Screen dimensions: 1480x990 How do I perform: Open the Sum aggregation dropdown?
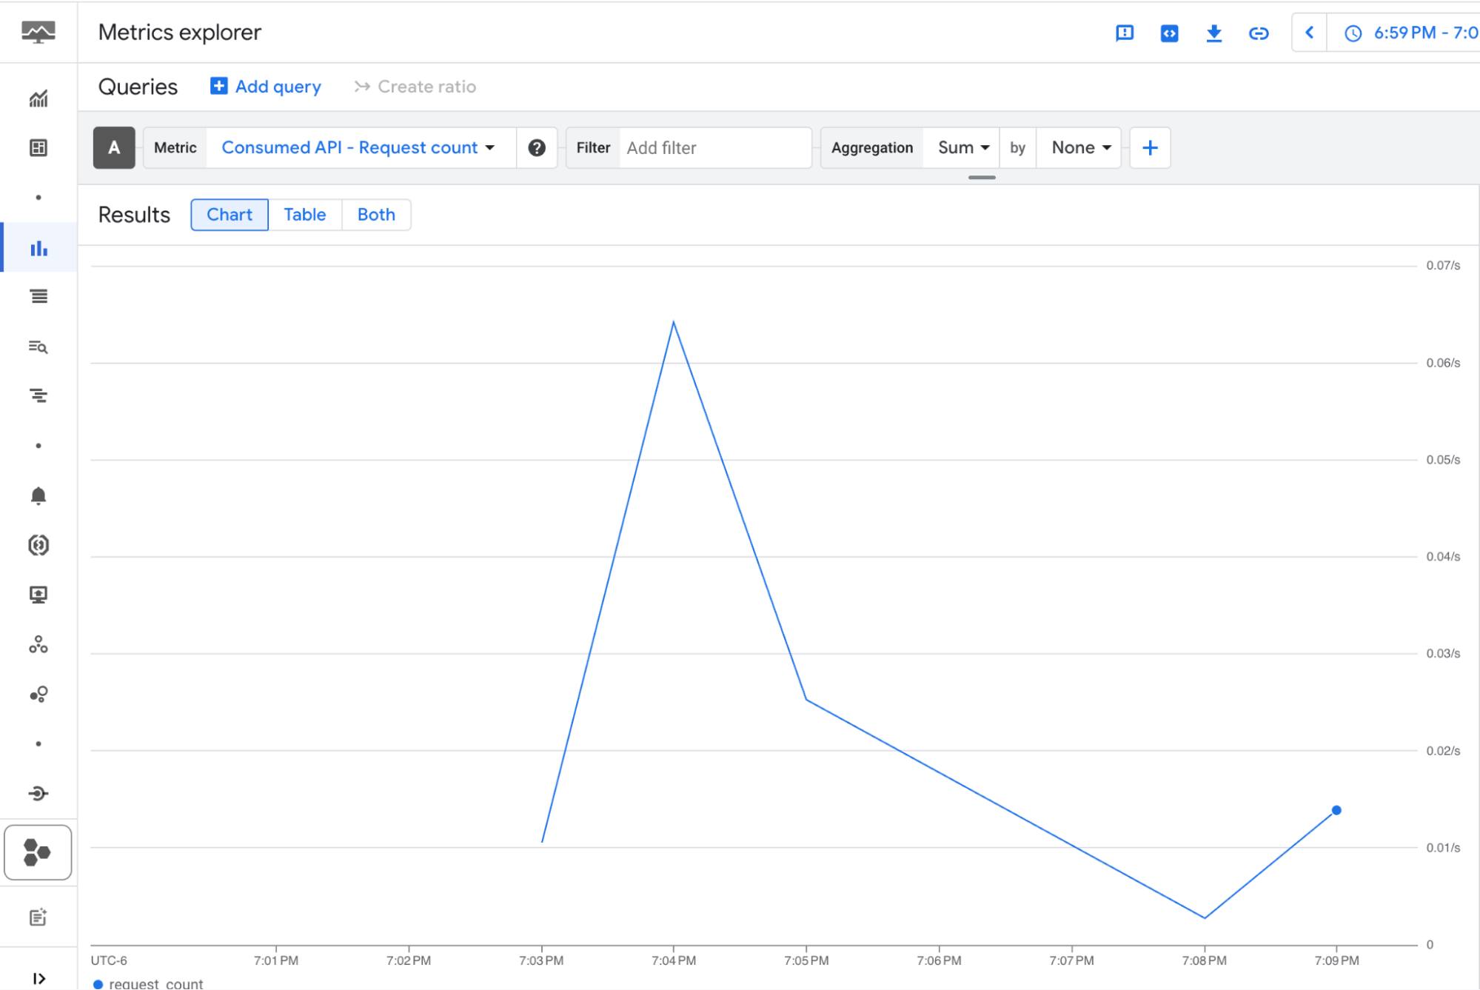960,147
